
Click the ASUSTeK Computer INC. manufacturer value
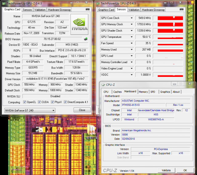point(156,101)
